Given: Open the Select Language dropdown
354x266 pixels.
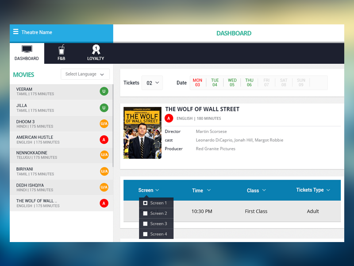Looking at the screenshot, I should click(85, 74).
